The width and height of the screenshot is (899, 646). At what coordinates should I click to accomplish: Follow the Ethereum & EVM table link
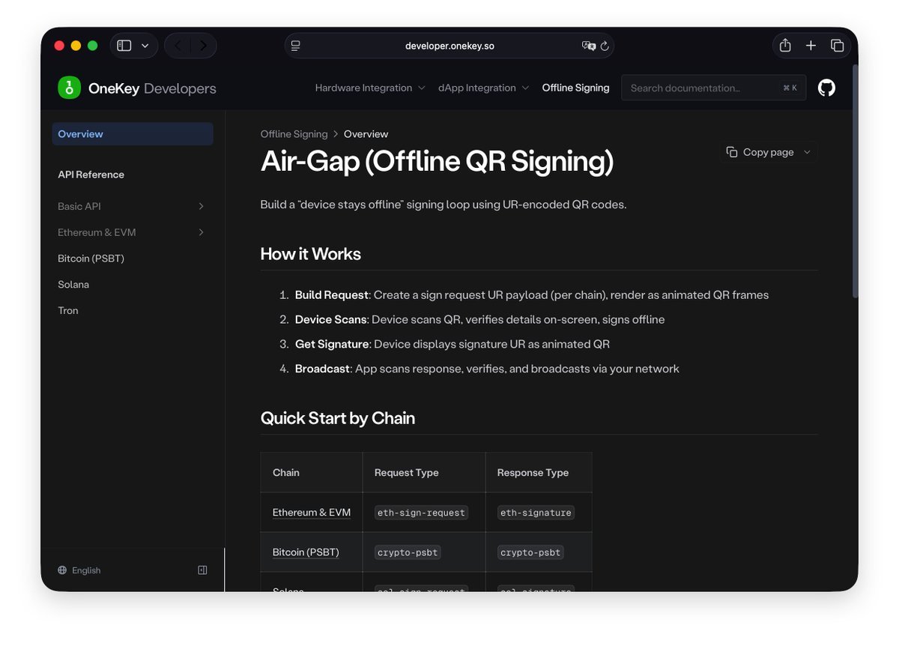click(x=312, y=513)
